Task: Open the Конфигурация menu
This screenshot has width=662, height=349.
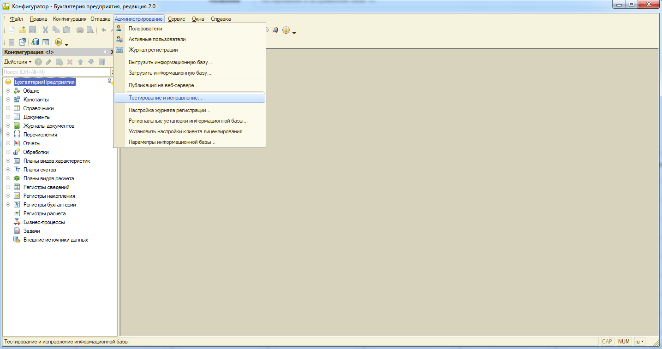Action: point(70,19)
